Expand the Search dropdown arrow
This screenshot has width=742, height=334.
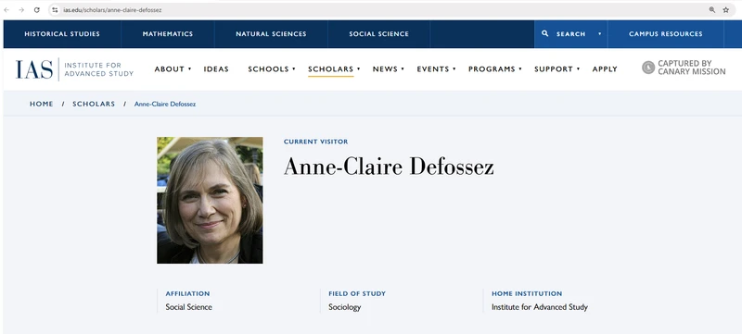[x=600, y=34]
